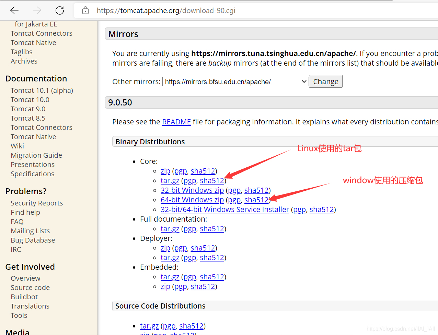This screenshot has height=335, width=438.
Task: Click the browser back arrow
Action: tap(14, 10)
